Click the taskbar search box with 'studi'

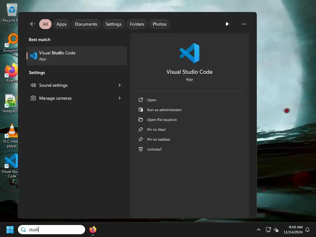tap(52, 230)
